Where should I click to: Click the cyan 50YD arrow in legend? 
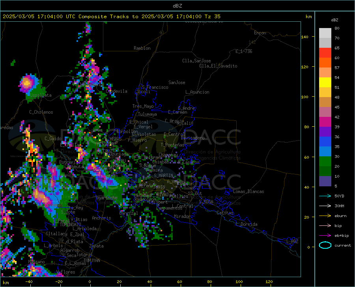point(325,196)
